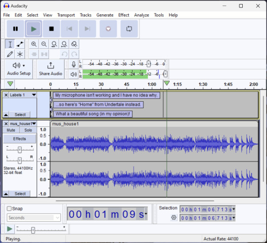Adjust the mus_house1 gain slider
267x243 pixels.
pyautogui.click(x=20, y=150)
